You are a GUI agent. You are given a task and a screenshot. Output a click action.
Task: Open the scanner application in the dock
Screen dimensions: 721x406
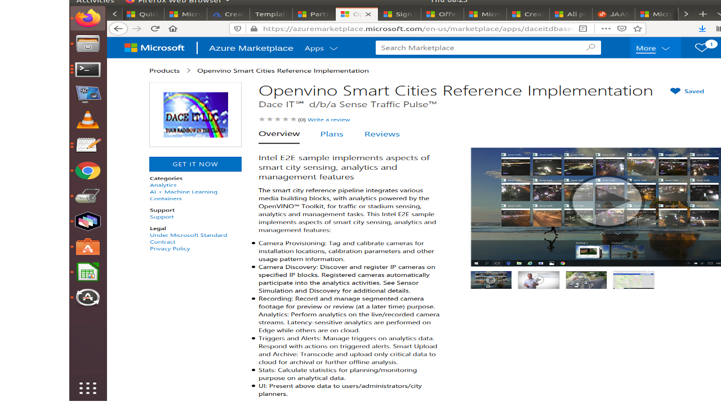[x=88, y=196]
